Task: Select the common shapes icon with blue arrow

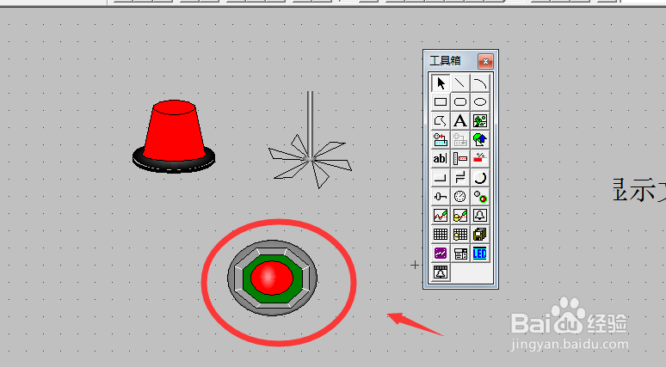Action: 480,139
